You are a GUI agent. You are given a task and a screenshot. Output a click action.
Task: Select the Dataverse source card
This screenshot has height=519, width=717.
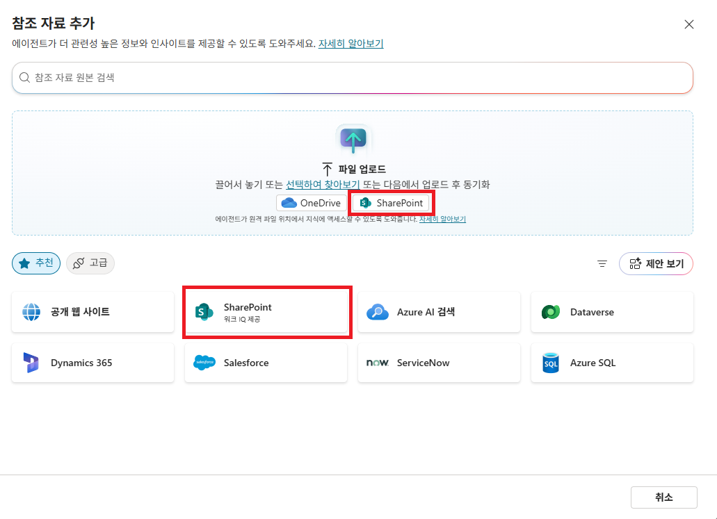point(612,312)
